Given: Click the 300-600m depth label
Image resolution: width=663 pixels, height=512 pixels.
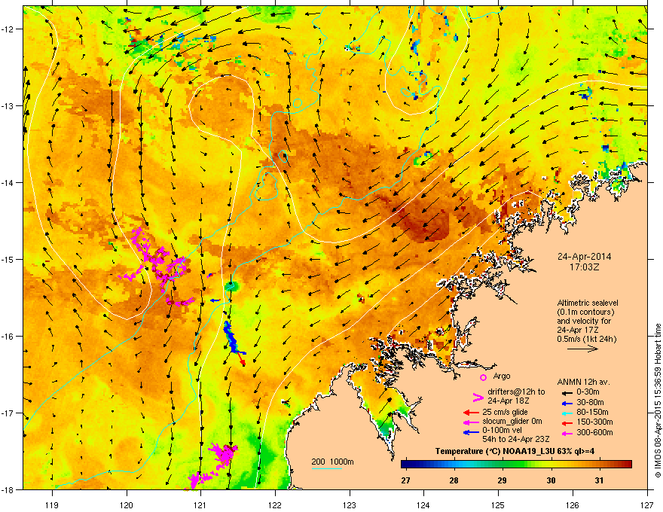Looking at the screenshot, I should pyautogui.click(x=594, y=433).
